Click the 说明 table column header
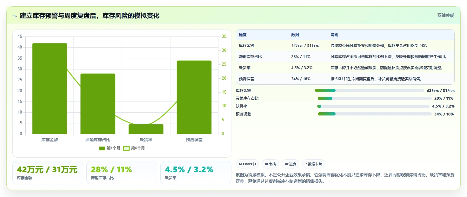This screenshot has width=467, height=197. [x=334, y=35]
